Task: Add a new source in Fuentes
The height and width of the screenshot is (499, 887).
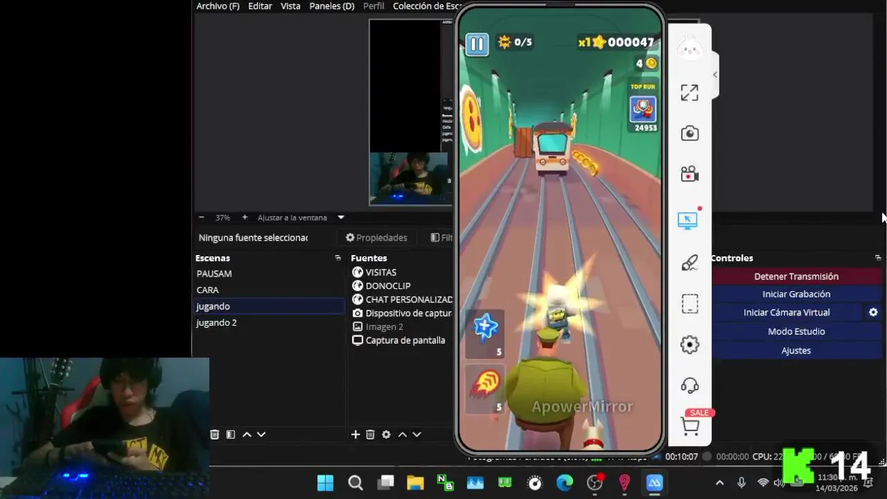Action: [x=355, y=435]
